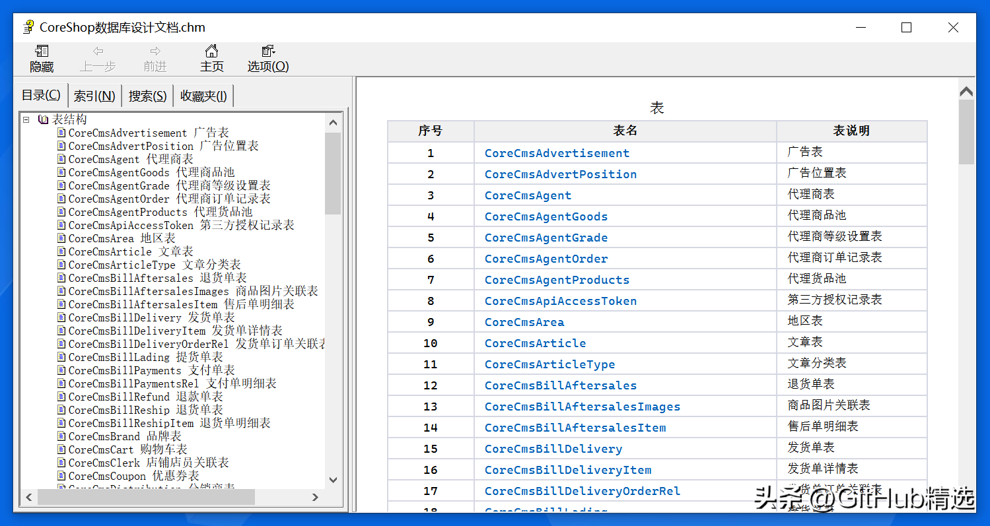Open the CoreCmsAdvertPosition table link
The height and width of the screenshot is (526, 990).
(561, 174)
